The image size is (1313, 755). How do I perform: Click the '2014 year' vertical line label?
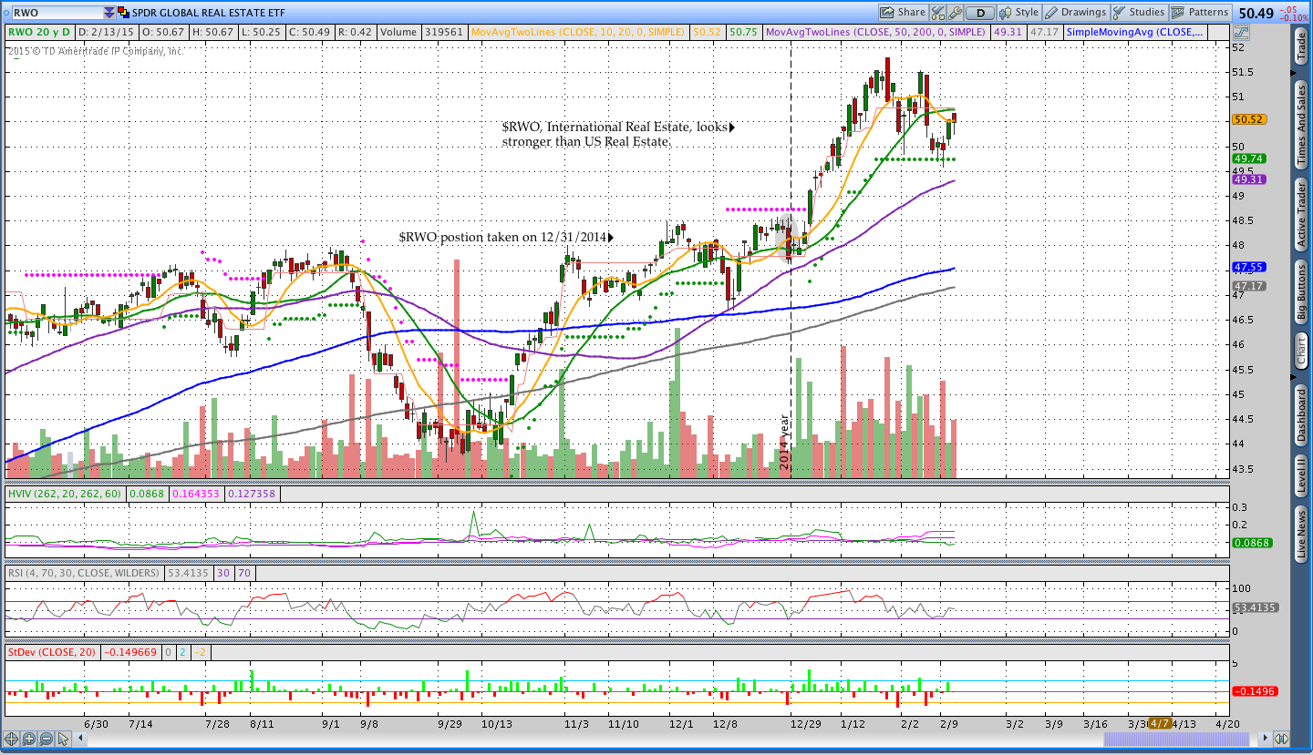(784, 442)
